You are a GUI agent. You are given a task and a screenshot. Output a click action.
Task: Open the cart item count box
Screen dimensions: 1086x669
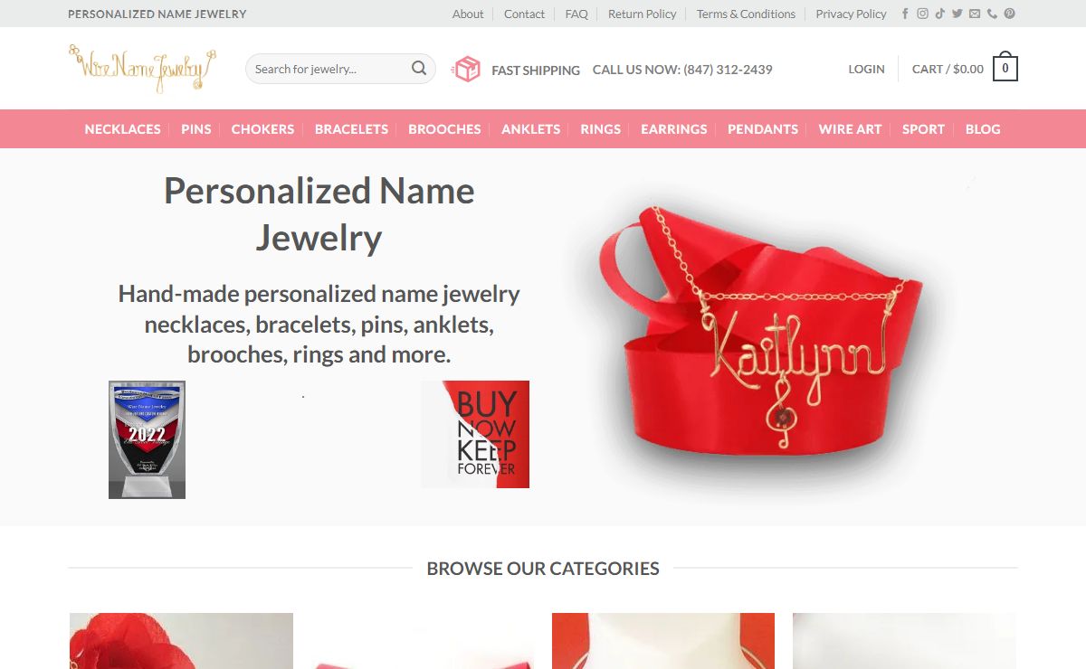tap(1005, 69)
